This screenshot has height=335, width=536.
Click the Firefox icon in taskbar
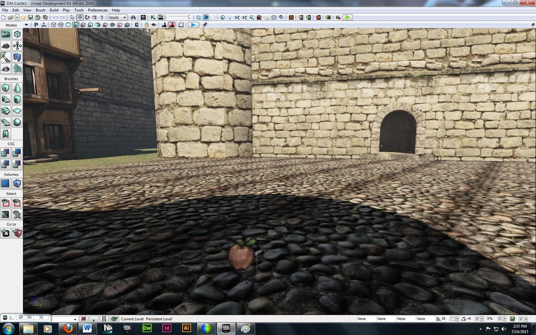click(68, 328)
